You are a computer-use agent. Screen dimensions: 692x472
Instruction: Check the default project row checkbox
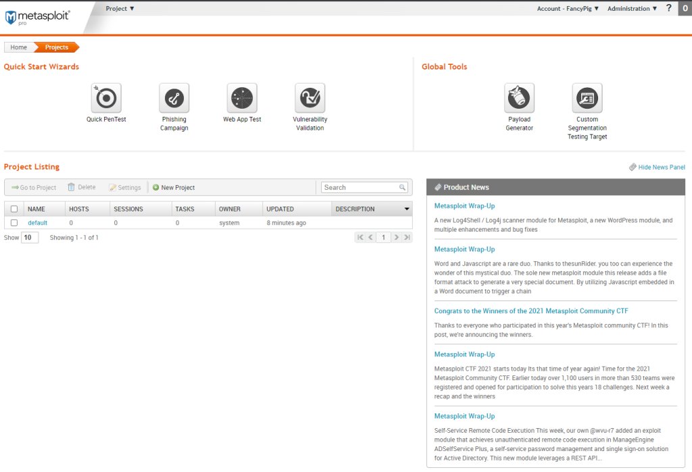click(14, 223)
